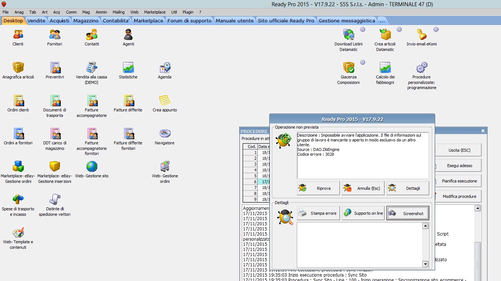Switch to the Vendite tab
Image resolution: width=501 pixels, height=281 pixels.
[37, 21]
